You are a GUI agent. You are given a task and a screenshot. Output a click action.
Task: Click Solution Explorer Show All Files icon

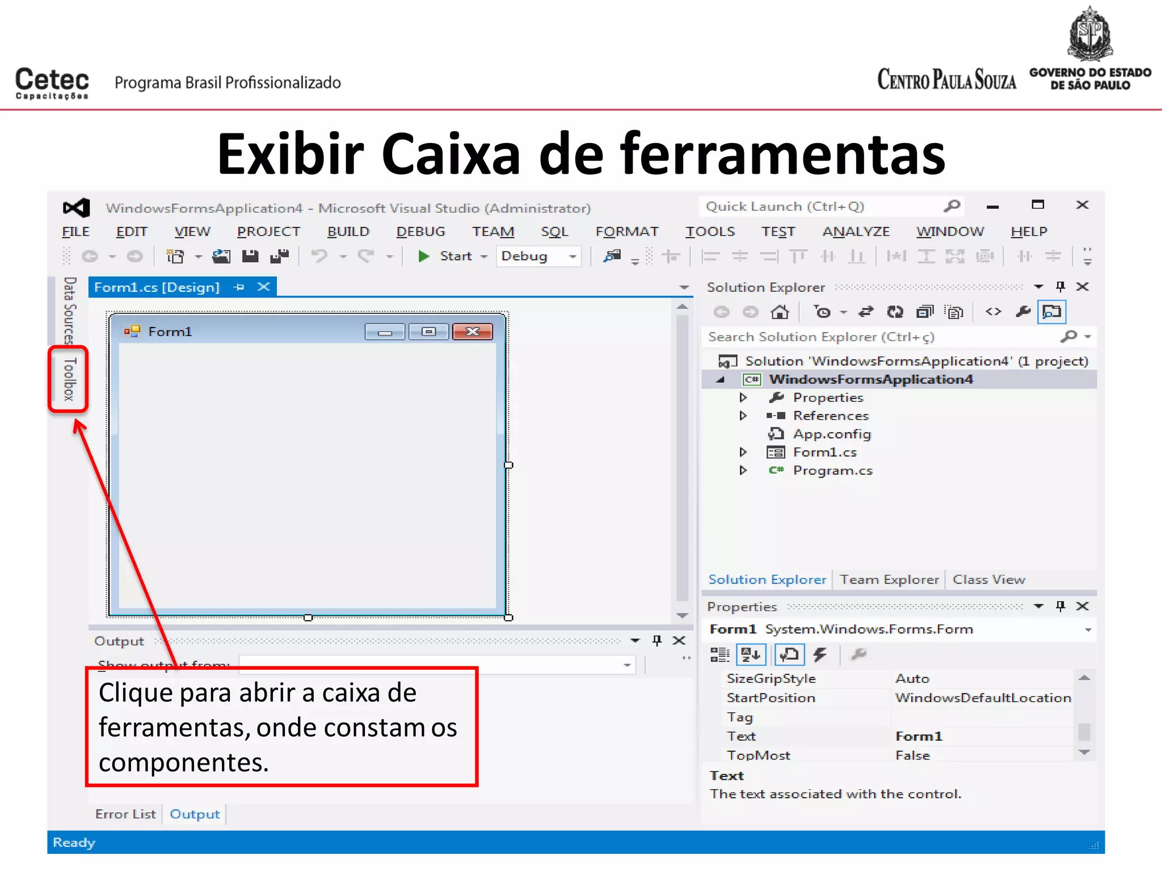coord(954,312)
